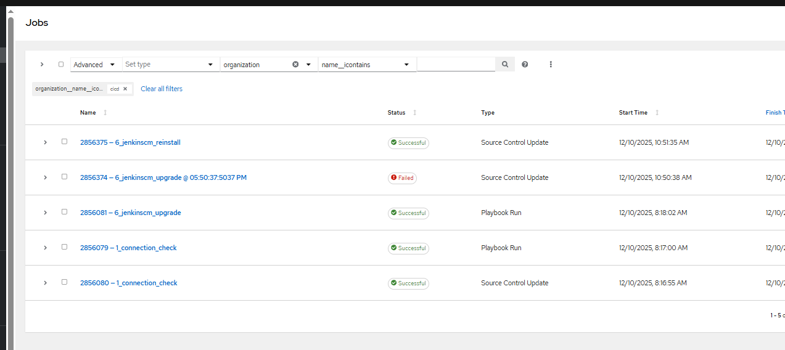785x350 pixels.
Task: Clear the organization key field
Action: pos(295,64)
